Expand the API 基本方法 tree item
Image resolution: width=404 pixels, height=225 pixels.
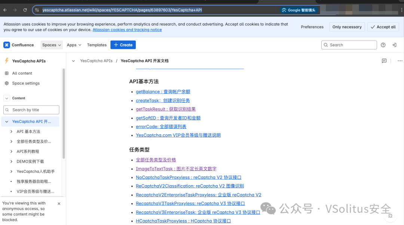(x=11, y=132)
